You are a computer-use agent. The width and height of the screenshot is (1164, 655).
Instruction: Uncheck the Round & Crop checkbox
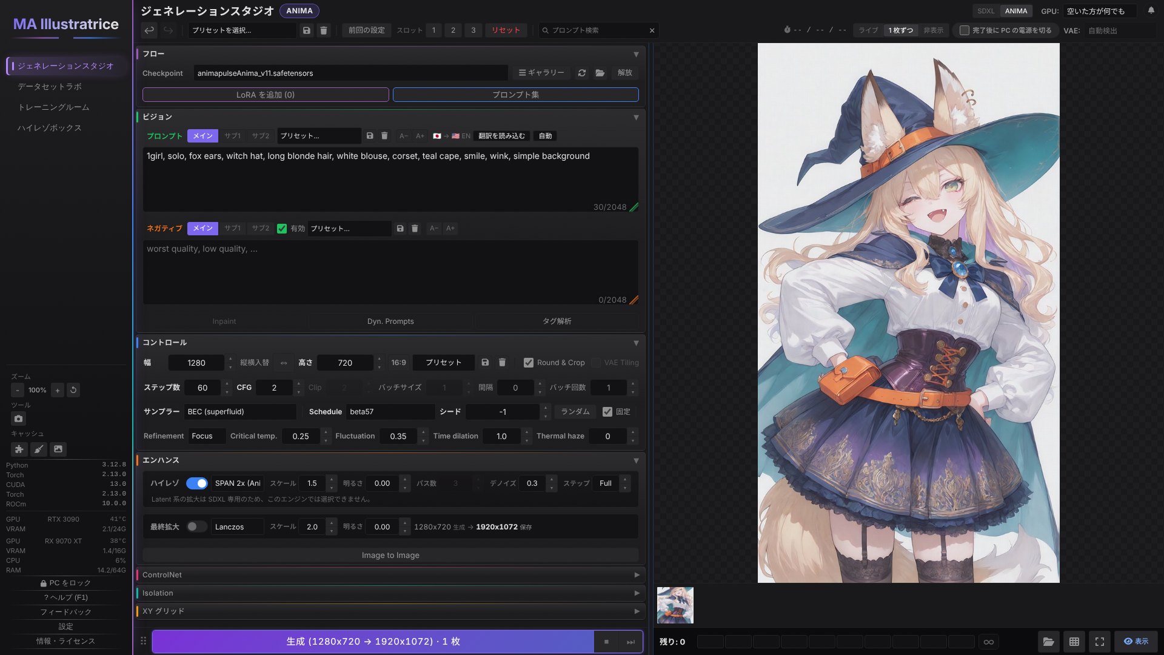(x=529, y=363)
